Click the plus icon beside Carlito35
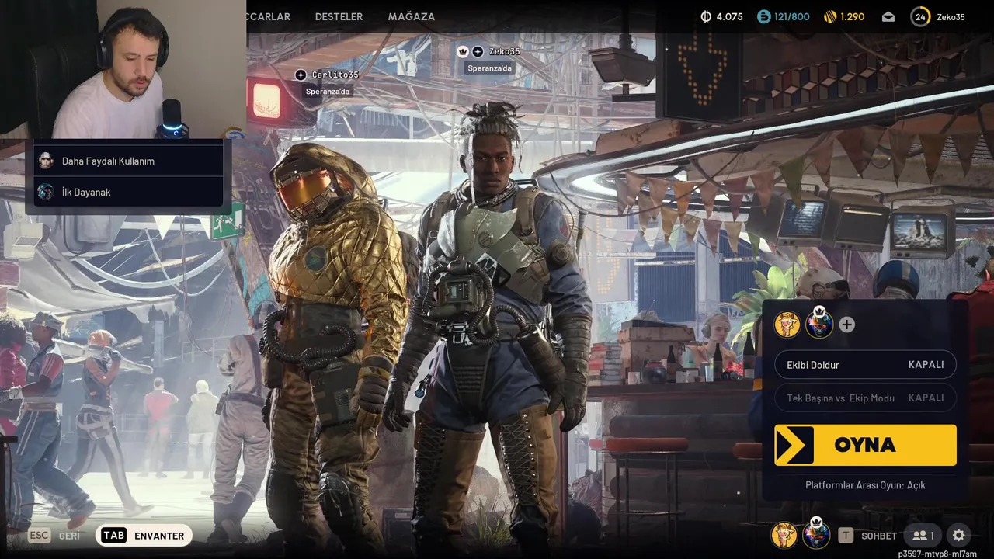994x559 pixels. pyautogui.click(x=301, y=75)
